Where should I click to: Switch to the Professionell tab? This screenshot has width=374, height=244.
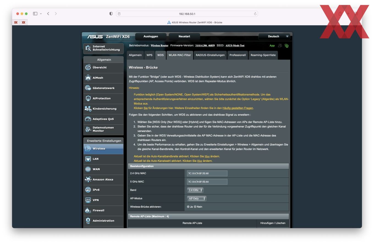click(238, 55)
